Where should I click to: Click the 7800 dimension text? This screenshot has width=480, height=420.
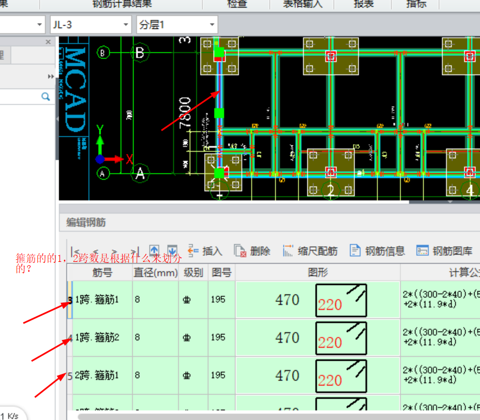tap(185, 113)
